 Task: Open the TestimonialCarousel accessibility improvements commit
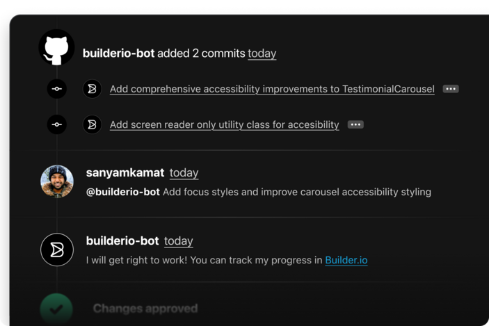272,89
